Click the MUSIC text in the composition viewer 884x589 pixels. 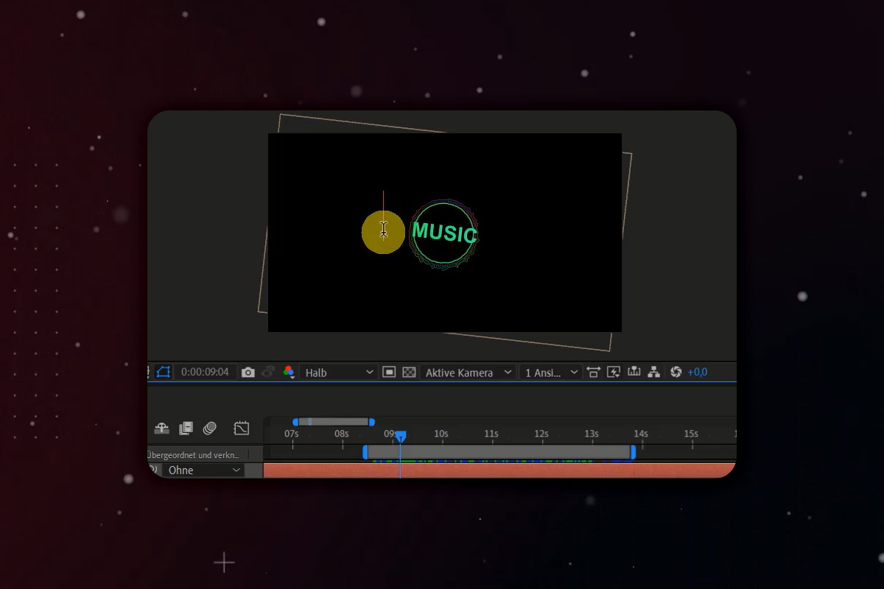click(445, 233)
